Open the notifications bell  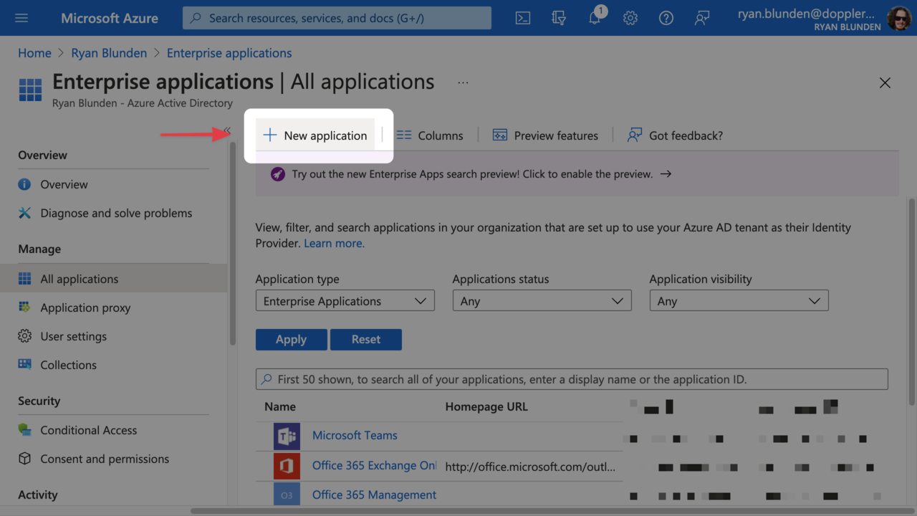(x=595, y=16)
